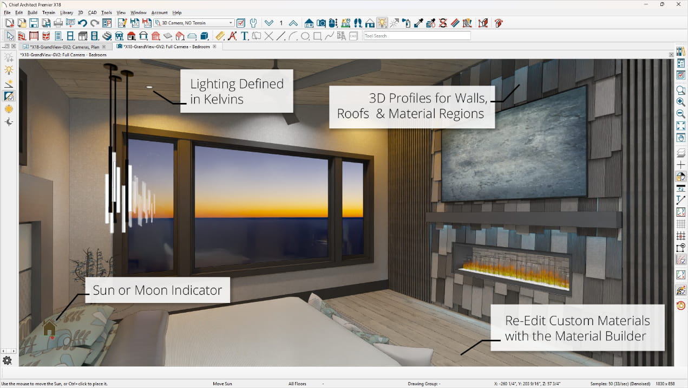Open the Help menu
688x388 pixels.
[x=177, y=12]
